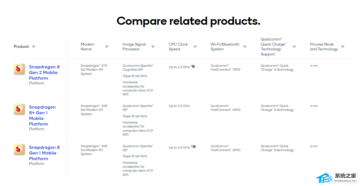Open Snapdragon 8+ Gen 1 Mobile Platform link
This screenshot has width=361, height=186.
(42, 115)
